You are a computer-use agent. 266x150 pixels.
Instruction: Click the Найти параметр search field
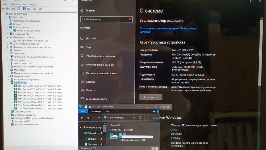pos(106,19)
